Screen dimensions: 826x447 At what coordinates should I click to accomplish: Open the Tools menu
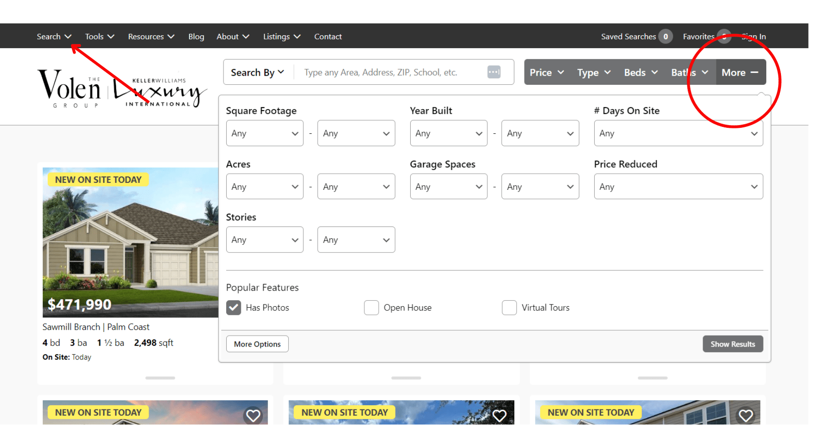[99, 37]
